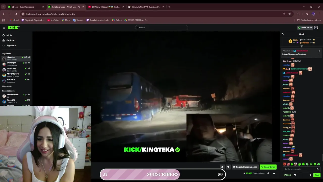The height and width of the screenshot is (182, 323).
Task: Open the discord.gg/kingteka link
Action: tap(294, 54)
